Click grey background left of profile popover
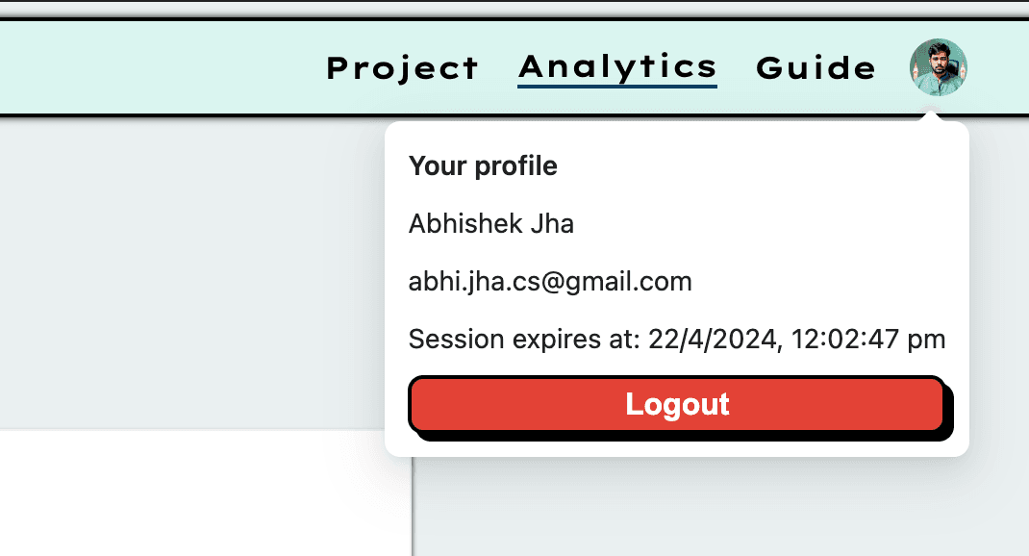This screenshot has width=1029, height=556. click(191, 274)
